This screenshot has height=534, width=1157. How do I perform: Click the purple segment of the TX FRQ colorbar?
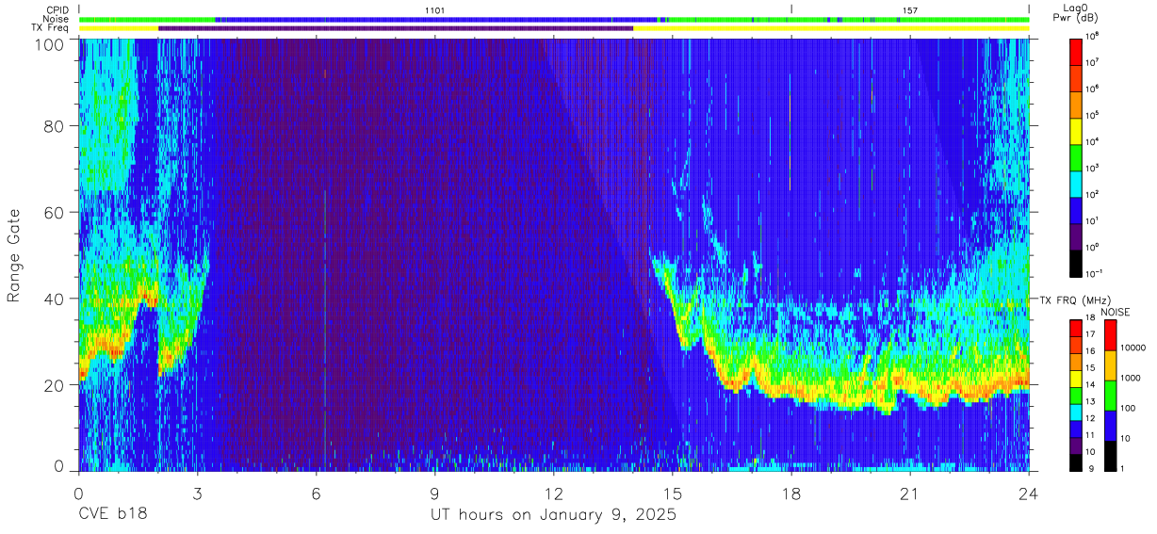(1076, 445)
